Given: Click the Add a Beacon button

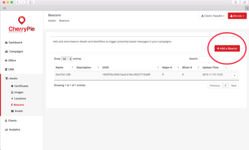Looking at the screenshot, I should 227,48.
